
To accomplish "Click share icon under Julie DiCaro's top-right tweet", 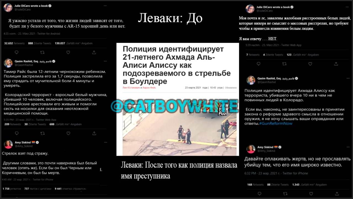I will pos(336,64).
